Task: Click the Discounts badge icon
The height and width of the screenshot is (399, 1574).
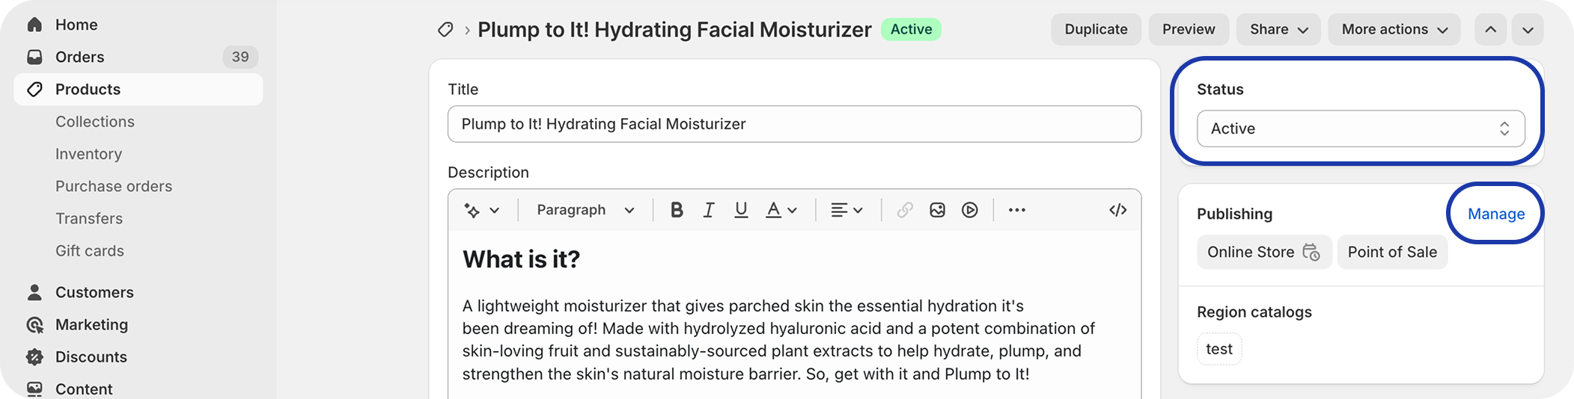Action: click(34, 357)
